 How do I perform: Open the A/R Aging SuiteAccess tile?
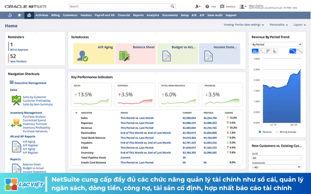(x=94, y=54)
